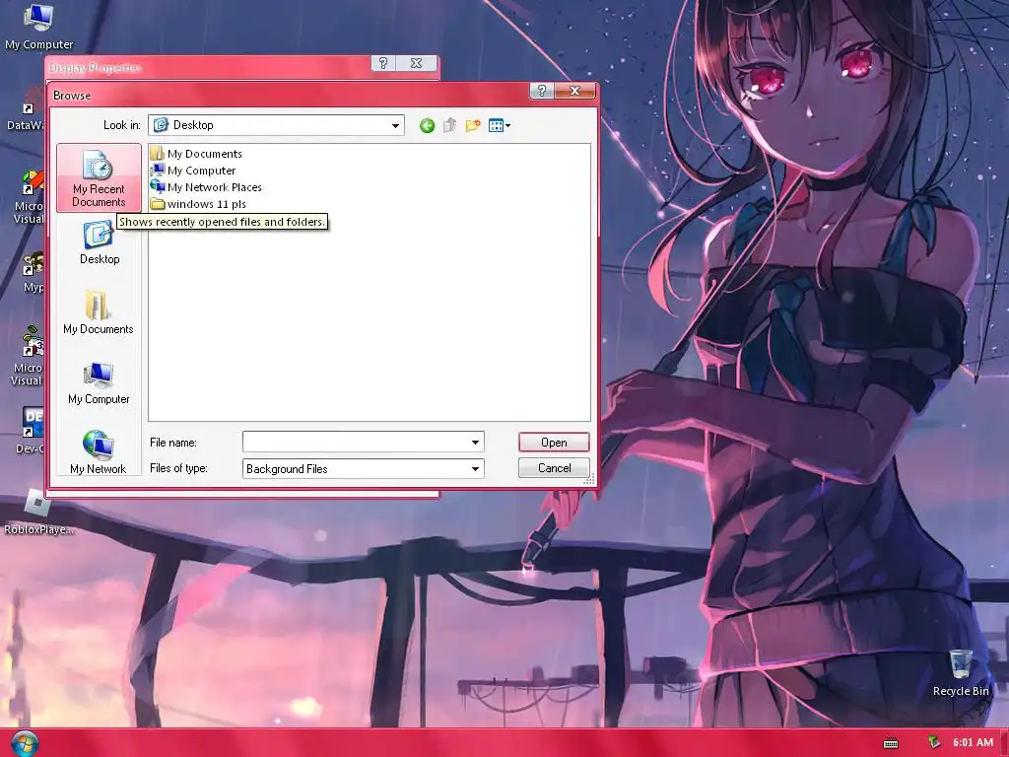Screen dimensions: 1009x757
Task: Close the Display Properties window
Action: click(417, 62)
